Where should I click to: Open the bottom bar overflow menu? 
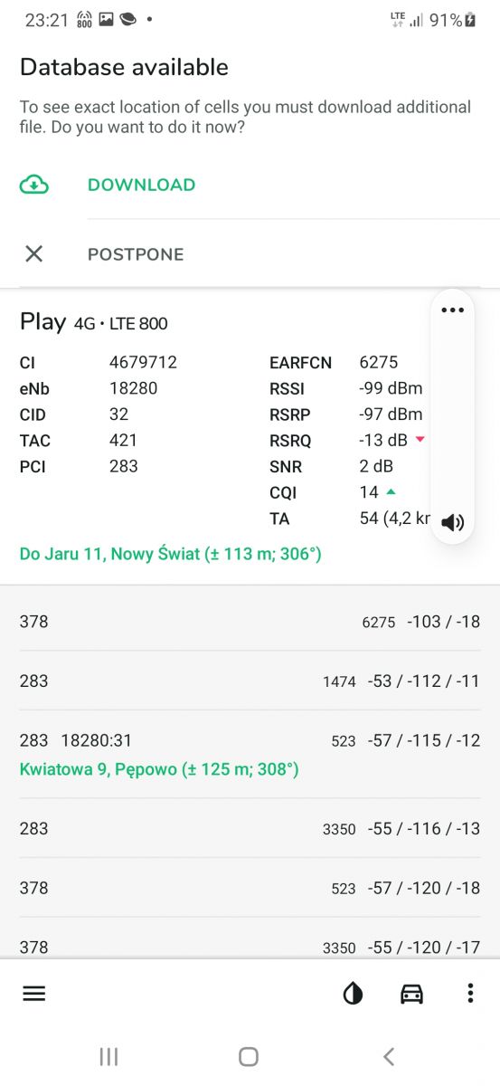click(x=470, y=994)
